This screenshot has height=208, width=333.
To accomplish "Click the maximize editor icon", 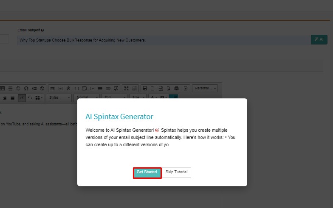I will coord(127,88).
